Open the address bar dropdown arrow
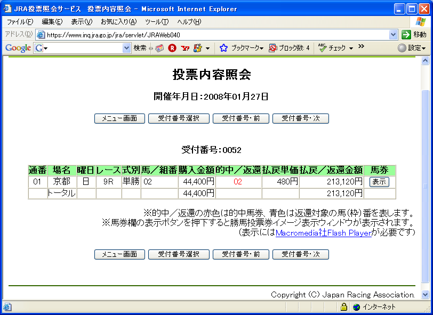433x315 pixels. [x=393, y=35]
